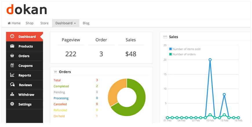Click the Sales chart panel title
The height and width of the screenshot is (127, 252).
coord(174,37)
